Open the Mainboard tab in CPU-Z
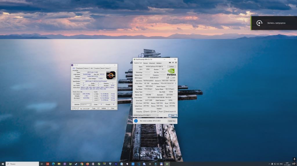 (80, 68)
